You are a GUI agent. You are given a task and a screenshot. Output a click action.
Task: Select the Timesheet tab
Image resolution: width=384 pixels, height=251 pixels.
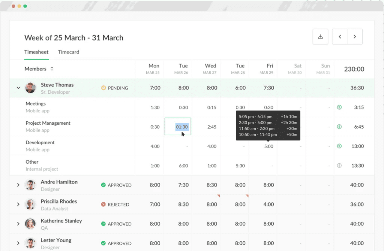pos(36,52)
